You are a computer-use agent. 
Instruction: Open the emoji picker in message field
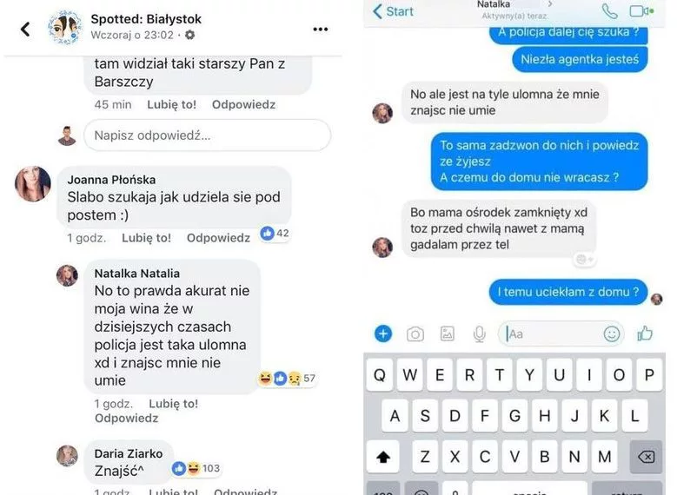tap(612, 333)
